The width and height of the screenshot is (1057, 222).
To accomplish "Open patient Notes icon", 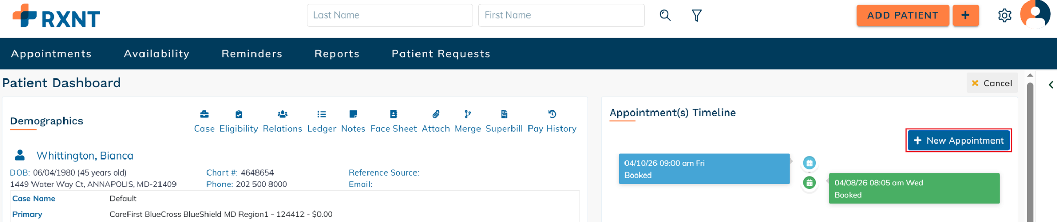I will click(x=353, y=115).
